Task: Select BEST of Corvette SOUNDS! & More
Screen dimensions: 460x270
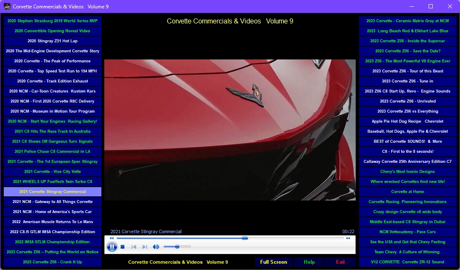Action: coord(408,141)
